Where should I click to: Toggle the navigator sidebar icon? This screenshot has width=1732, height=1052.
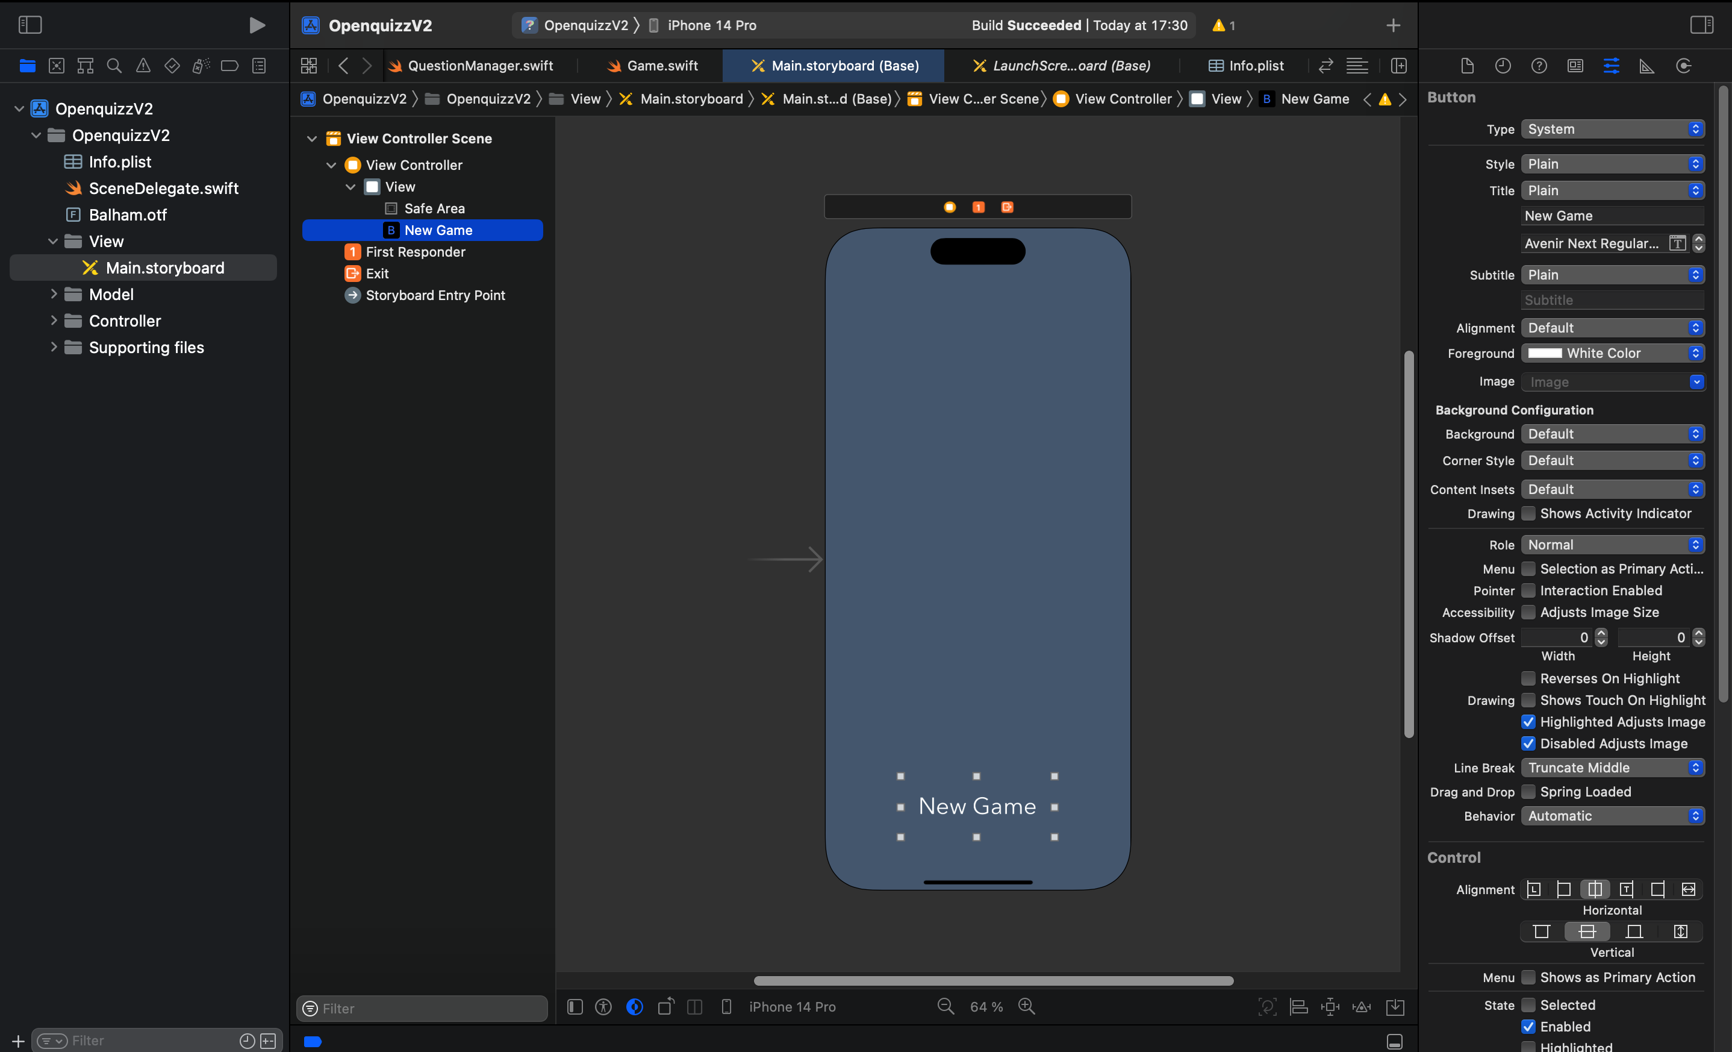pyautogui.click(x=30, y=25)
